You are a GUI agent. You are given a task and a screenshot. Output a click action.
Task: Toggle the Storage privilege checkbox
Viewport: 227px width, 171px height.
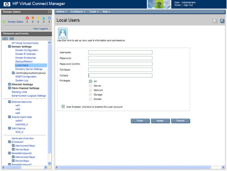(90, 95)
